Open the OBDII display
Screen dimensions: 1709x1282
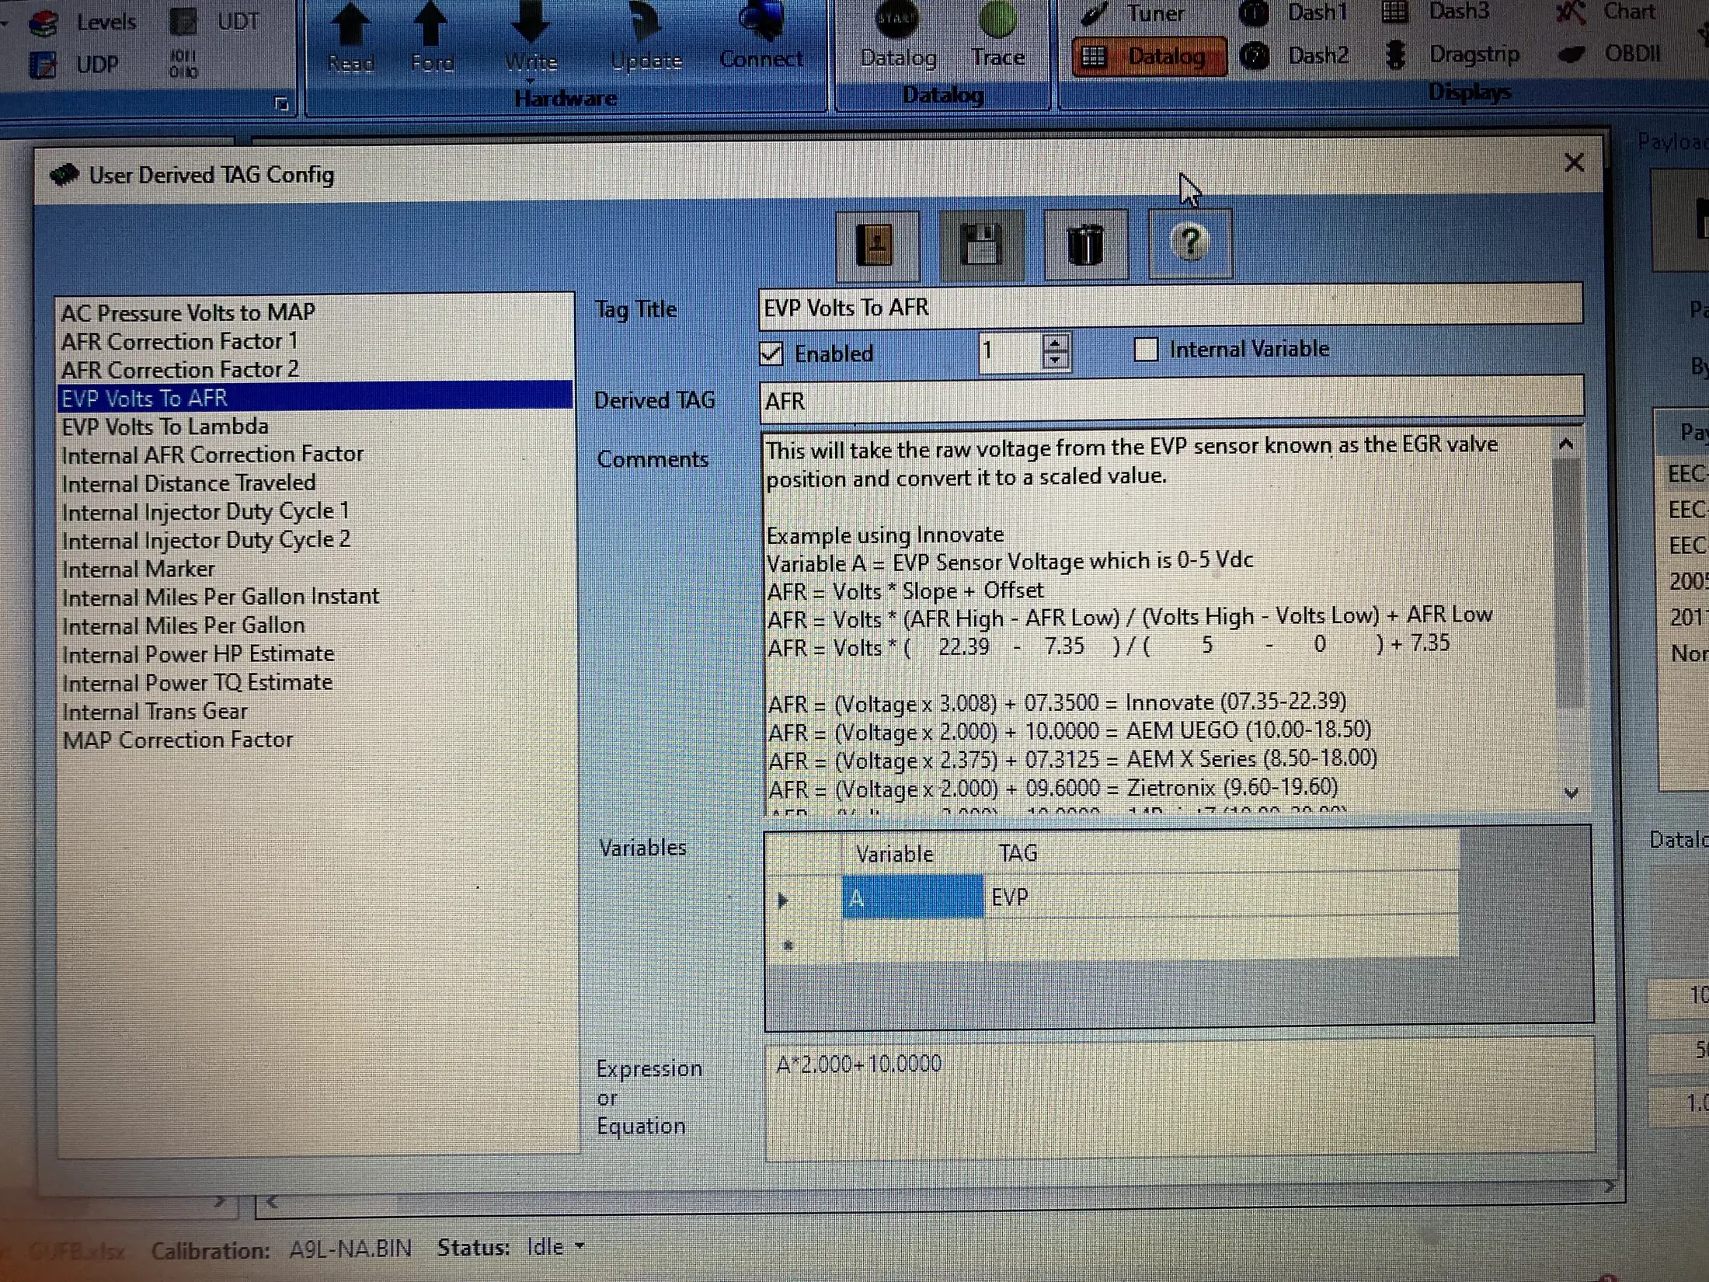(1610, 54)
